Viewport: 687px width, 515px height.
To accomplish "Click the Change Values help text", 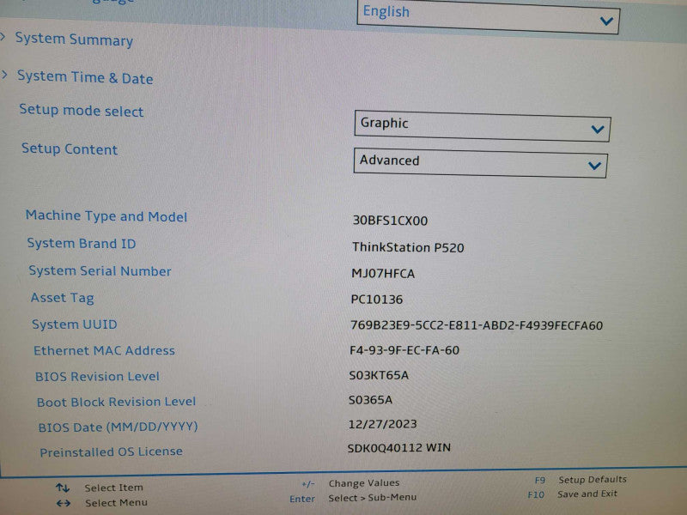I will pos(364,482).
